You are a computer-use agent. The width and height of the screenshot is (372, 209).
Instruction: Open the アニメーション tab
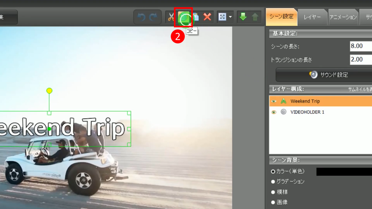(x=343, y=17)
